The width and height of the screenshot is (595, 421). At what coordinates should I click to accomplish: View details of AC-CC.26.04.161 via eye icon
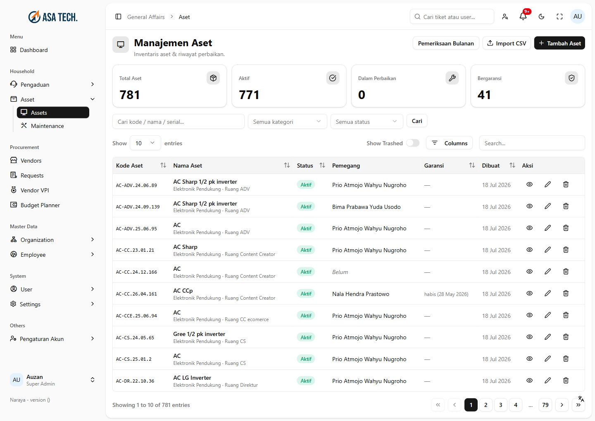coord(529,293)
